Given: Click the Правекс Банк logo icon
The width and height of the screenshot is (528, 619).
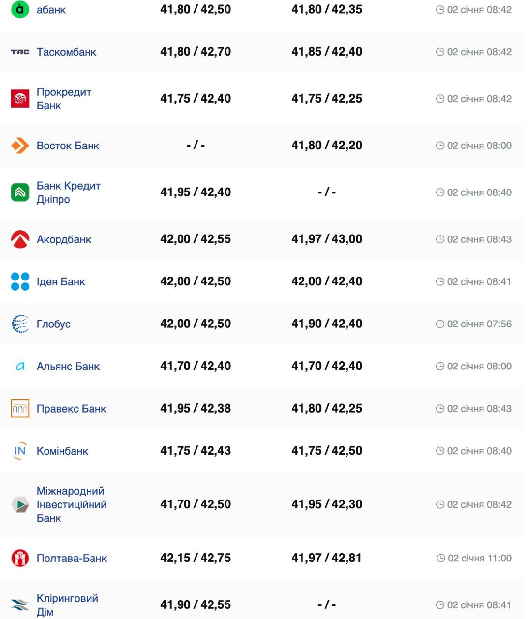Looking at the screenshot, I should coord(20,409).
